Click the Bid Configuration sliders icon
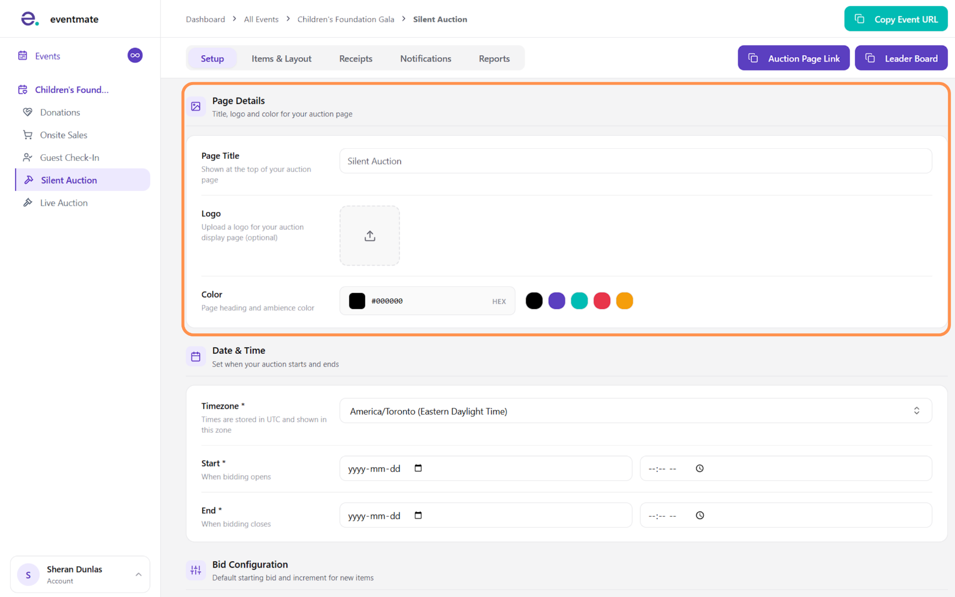 point(196,570)
